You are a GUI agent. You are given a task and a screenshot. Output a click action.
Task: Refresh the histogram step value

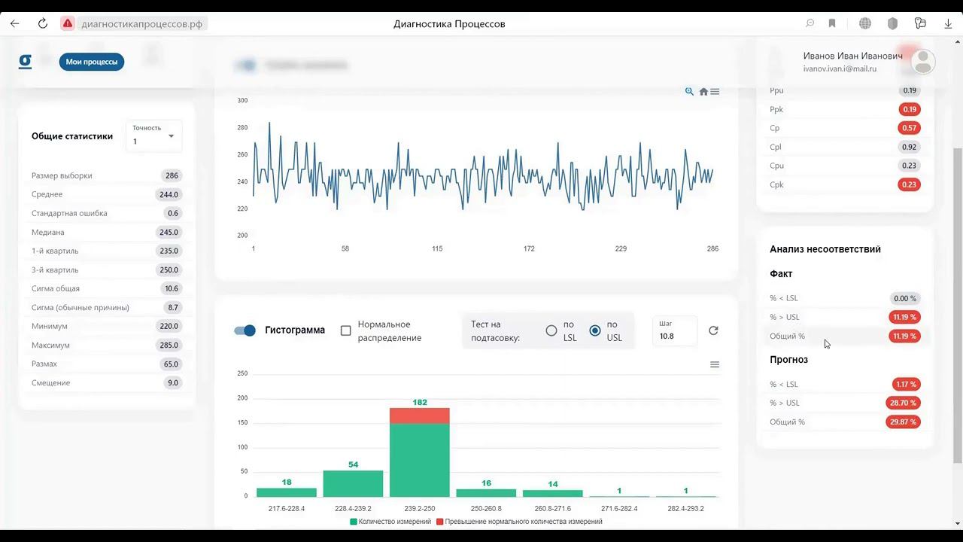coord(713,330)
